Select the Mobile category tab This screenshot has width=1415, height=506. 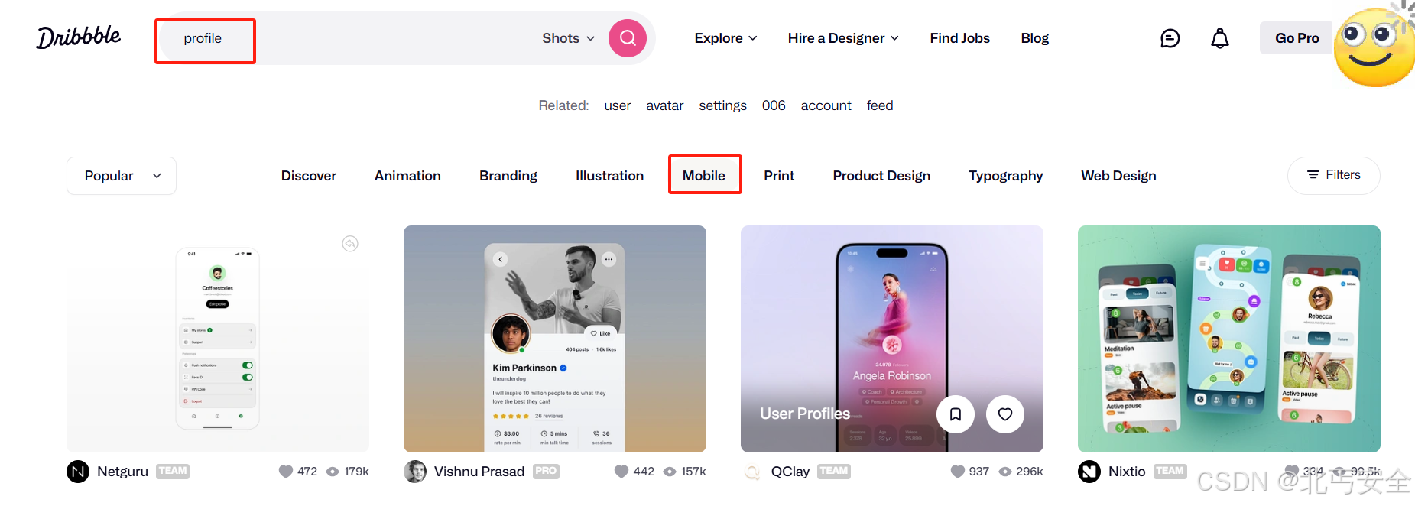[704, 176]
